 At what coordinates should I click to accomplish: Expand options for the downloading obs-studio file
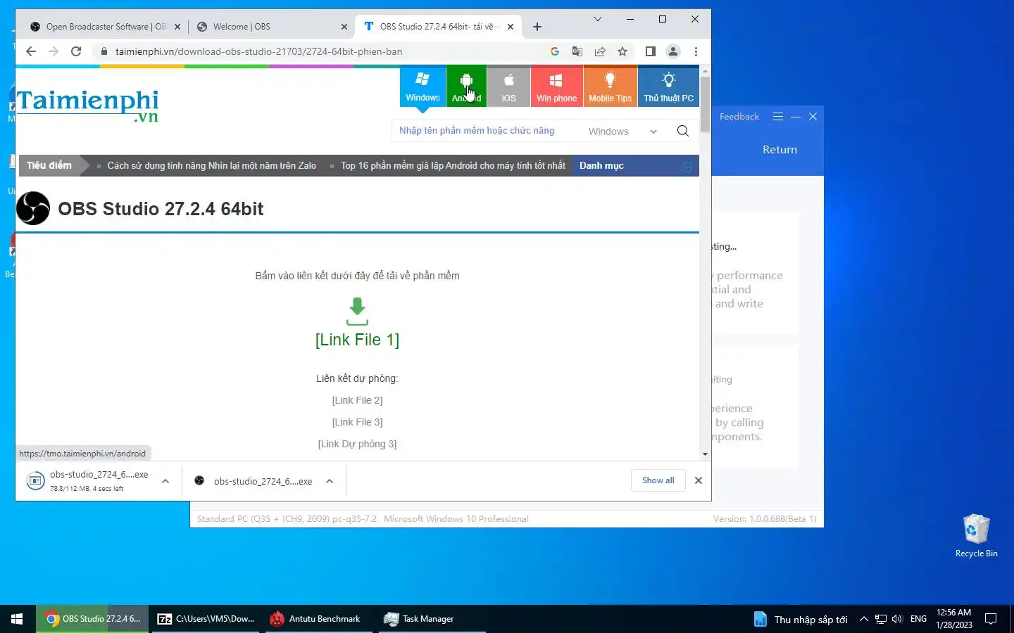165,481
